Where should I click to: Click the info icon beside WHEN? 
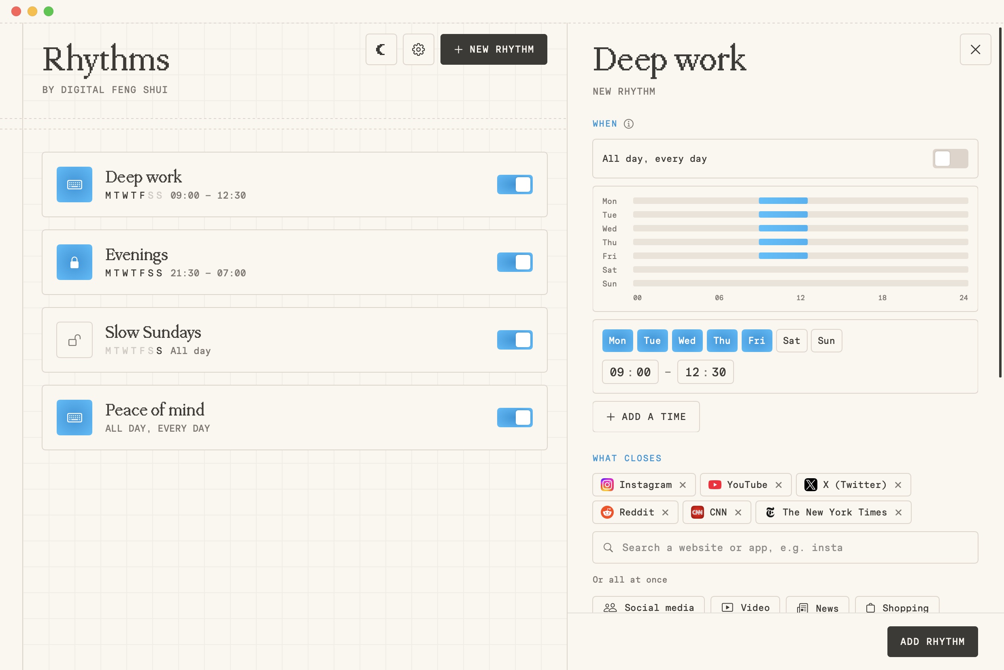629,124
